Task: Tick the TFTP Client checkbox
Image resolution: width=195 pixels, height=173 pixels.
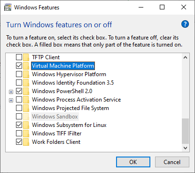Action: coord(19,57)
